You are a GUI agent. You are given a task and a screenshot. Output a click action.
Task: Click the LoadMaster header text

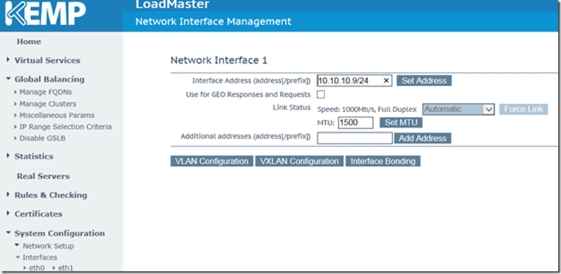[172, 5]
